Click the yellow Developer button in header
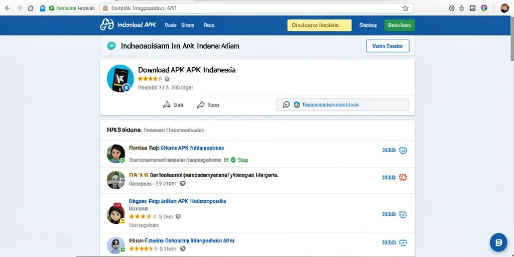This screenshot has height=257, width=514. [x=319, y=25]
